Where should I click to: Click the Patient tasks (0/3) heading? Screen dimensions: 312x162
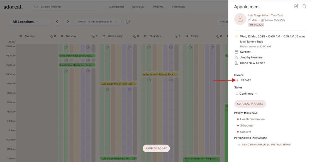pos(246,113)
